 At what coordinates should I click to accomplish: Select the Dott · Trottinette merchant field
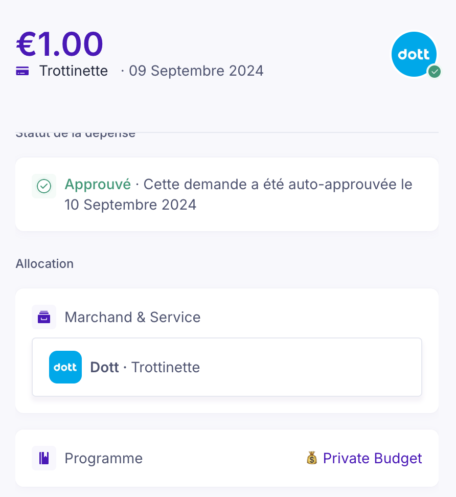(x=227, y=367)
